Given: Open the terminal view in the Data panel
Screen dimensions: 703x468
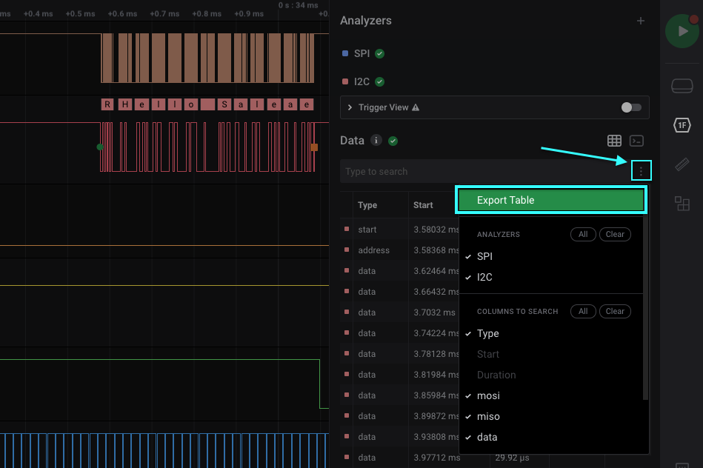Looking at the screenshot, I should tap(636, 141).
